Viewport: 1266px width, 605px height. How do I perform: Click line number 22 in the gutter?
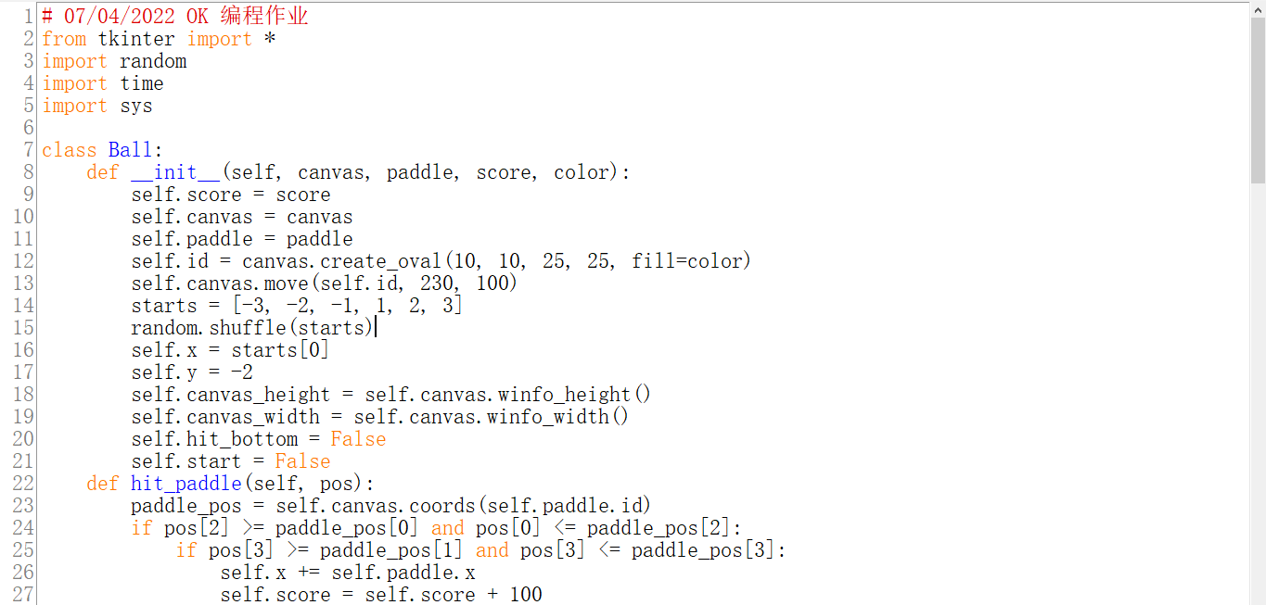click(23, 484)
